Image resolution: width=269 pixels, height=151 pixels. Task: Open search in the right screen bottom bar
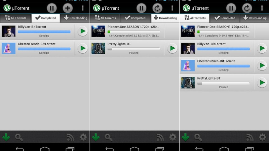(198, 137)
